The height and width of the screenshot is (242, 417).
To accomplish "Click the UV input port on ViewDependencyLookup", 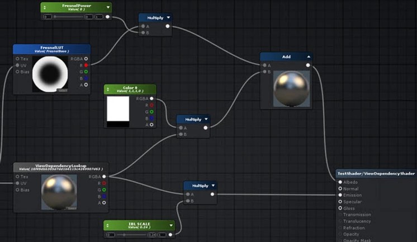I will coord(17,183).
